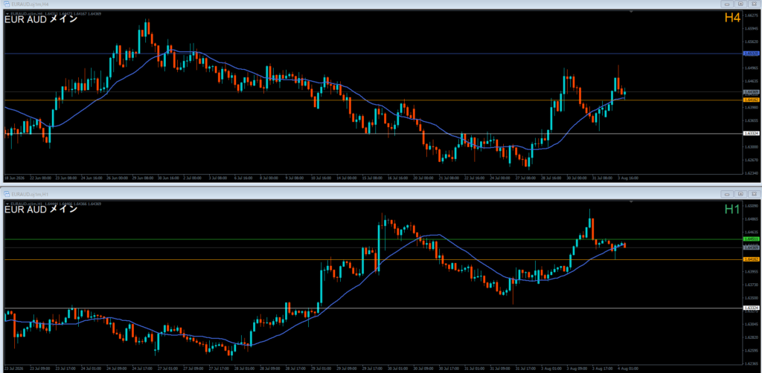Click the gray current price 1.64369 label in H1 chart
Screen dimensions: 762x373
752,247
